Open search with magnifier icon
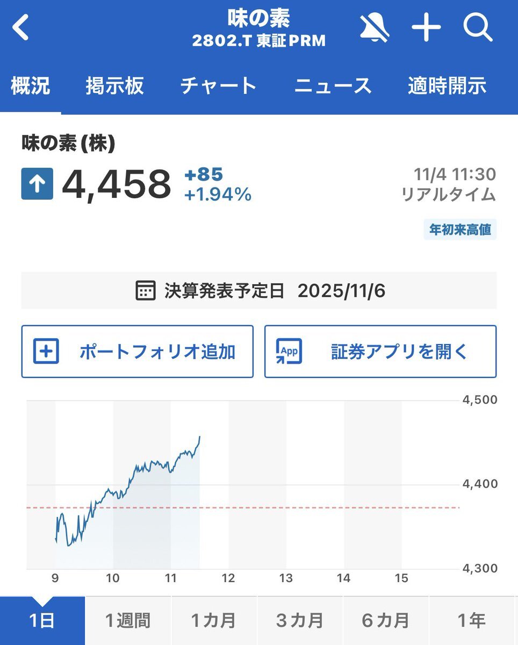The height and width of the screenshot is (645, 518). click(x=478, y=27)
